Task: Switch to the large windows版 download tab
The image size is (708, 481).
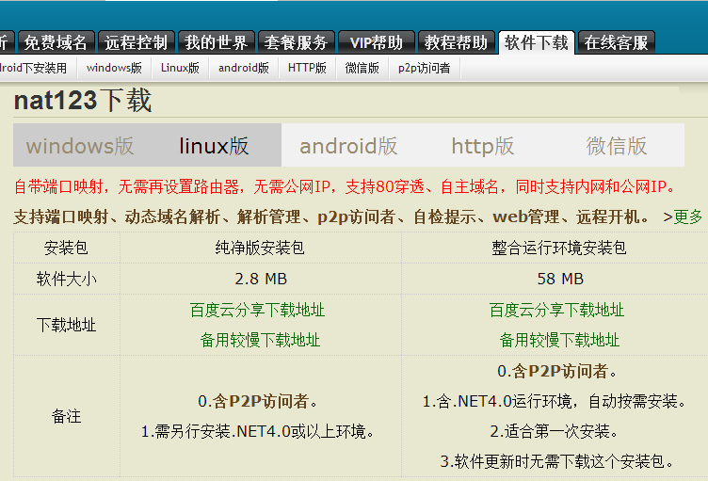Action: click(x=80, y=145)
